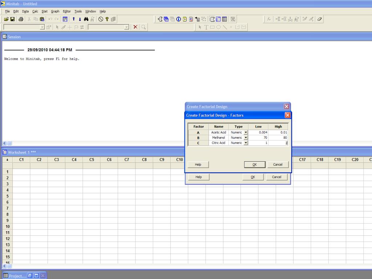The image size is (372, 279).
Task: Open the Data menu
Action: [25, 11]
